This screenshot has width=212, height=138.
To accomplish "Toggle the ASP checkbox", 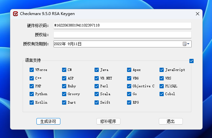I will coord(64,78).
